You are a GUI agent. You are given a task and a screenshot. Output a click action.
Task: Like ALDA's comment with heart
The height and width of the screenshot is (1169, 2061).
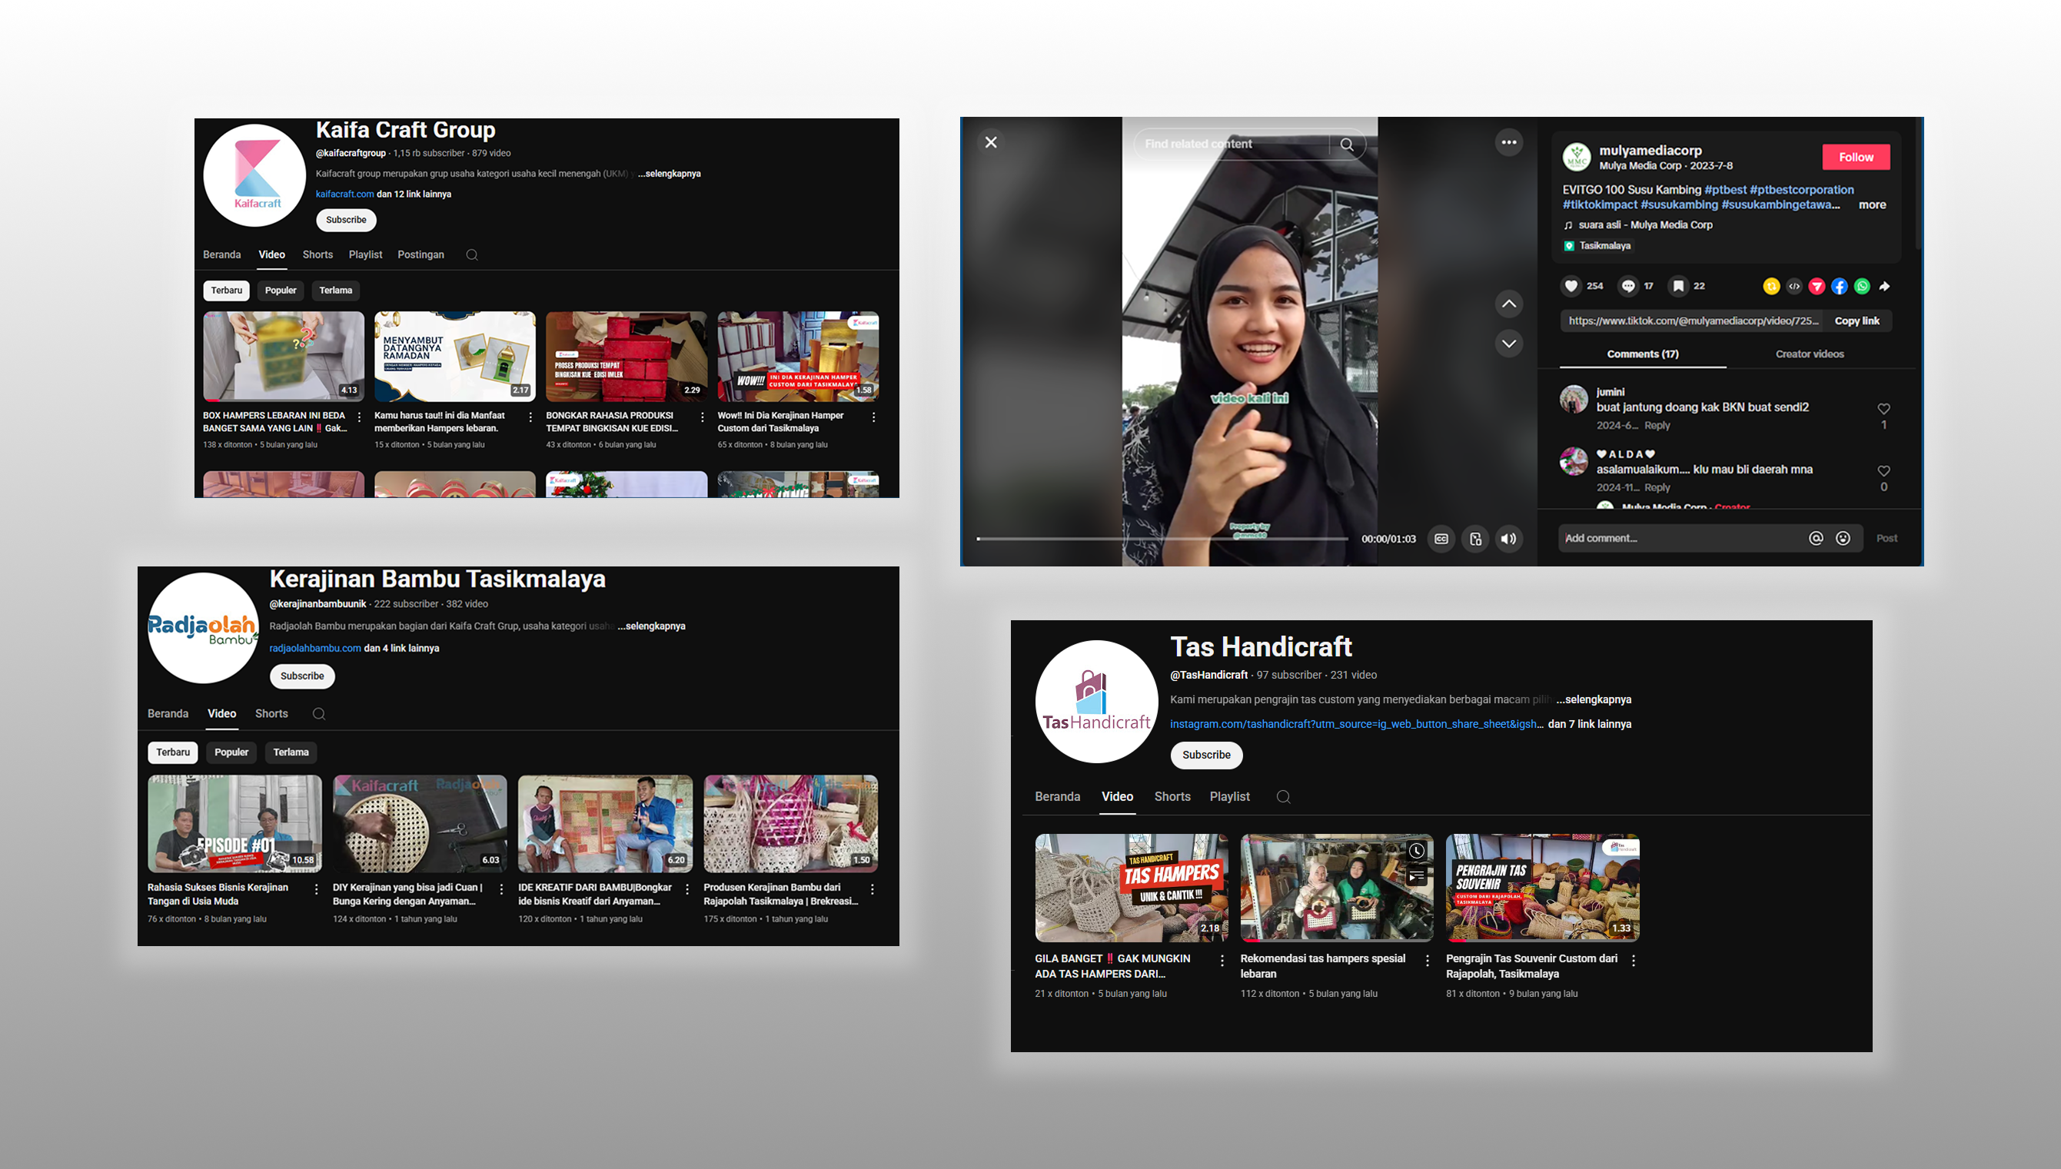coord(1883,470)
